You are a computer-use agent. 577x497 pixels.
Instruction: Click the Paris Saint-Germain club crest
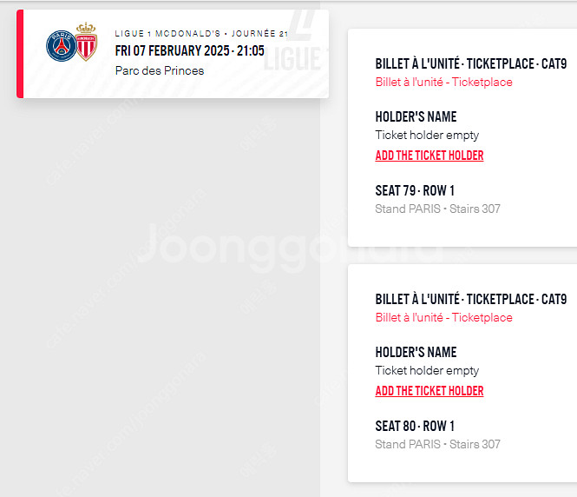(x=62, y=46)
